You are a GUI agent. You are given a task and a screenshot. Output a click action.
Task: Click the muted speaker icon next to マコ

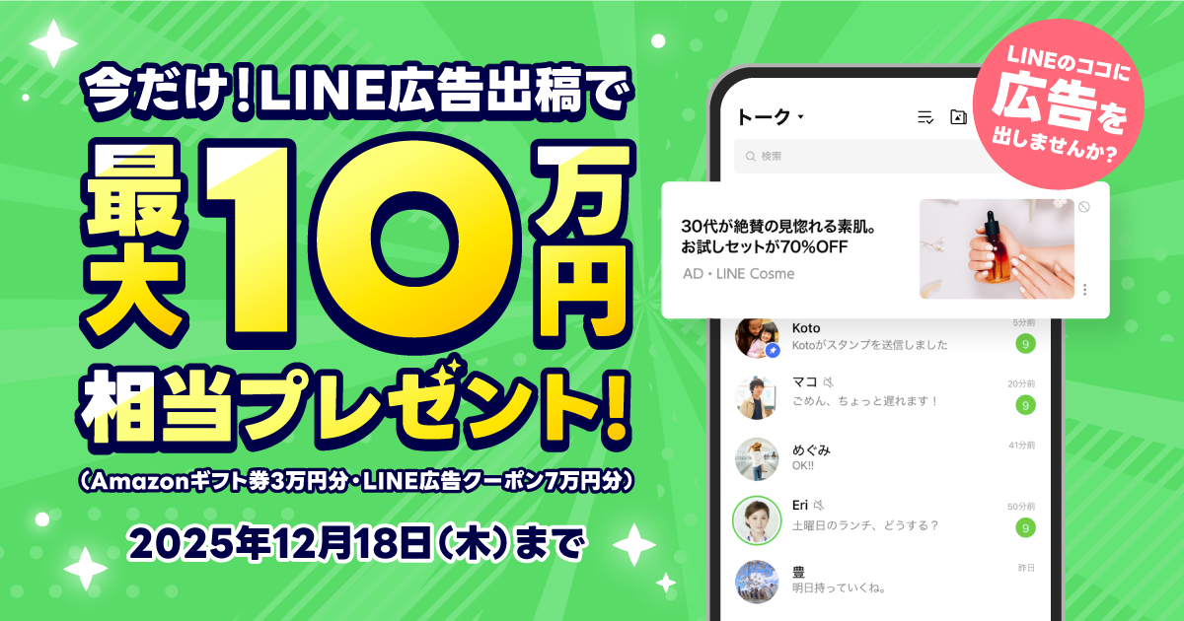coord(829,381)
